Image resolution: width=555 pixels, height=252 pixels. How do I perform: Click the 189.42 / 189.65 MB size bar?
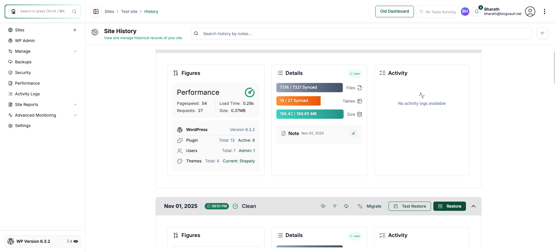click(x=310, y=114)
